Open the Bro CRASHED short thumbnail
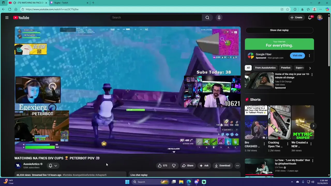 click(x=256, y=122)
